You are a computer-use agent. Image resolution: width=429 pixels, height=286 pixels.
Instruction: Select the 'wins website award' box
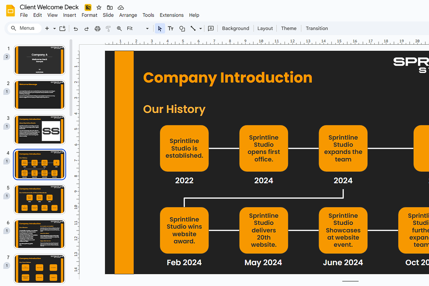pyautogui.click(x=184, y=230)
